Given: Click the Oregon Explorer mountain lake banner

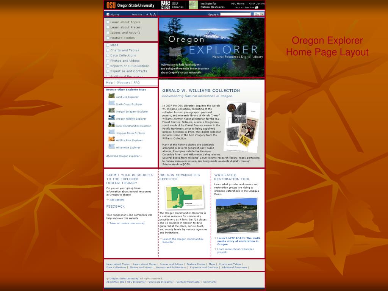Looking at the screenshot, I should [212, 47].
